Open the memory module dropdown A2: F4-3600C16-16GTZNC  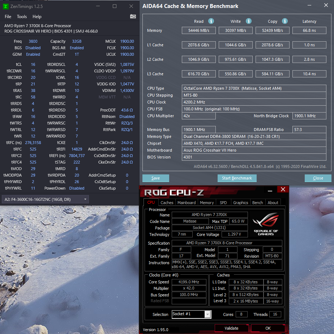coord(45,199)
